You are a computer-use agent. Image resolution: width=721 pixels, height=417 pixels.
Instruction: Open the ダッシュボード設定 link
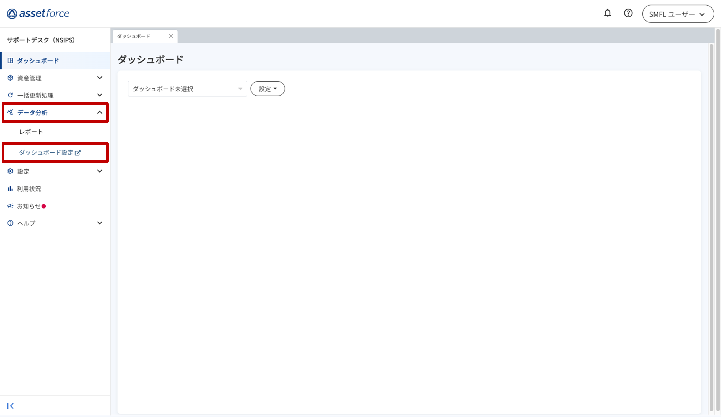50,153
